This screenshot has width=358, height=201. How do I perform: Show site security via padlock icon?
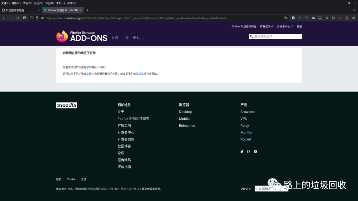pos(37,18)
